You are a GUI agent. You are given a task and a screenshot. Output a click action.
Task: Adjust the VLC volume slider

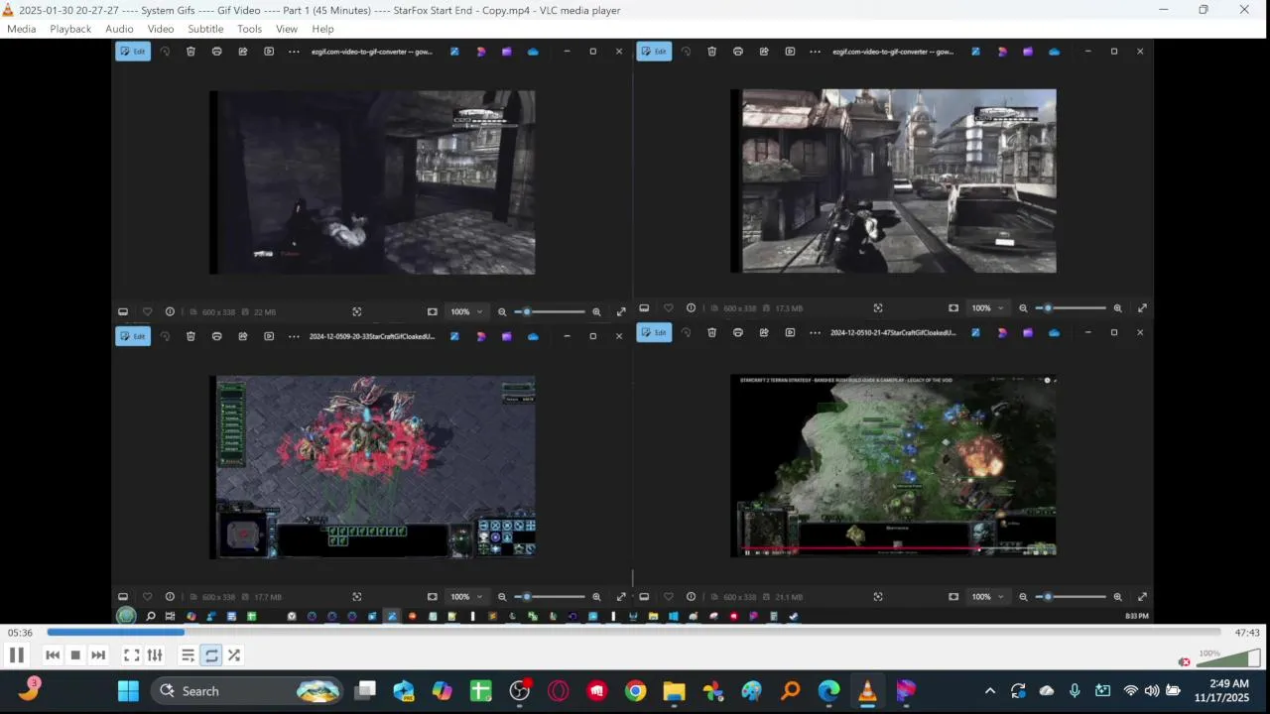coord(1228,658)
